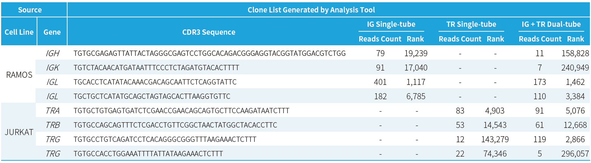Select the IGH gene cell
The image size is (591, 163).
pos(52,53)
